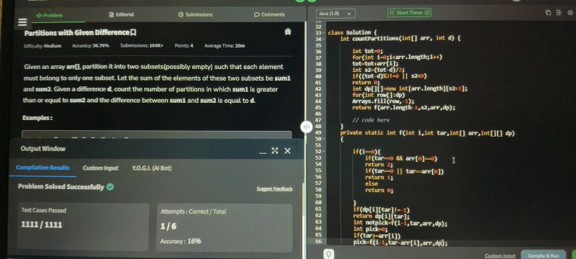Click the Suggest Feedback link
The height and width of the screenshot is (259, 576).
tap(274, 189)
